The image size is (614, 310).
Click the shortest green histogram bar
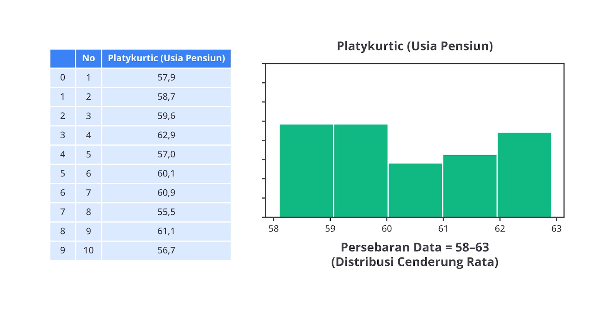pos(415,190)
